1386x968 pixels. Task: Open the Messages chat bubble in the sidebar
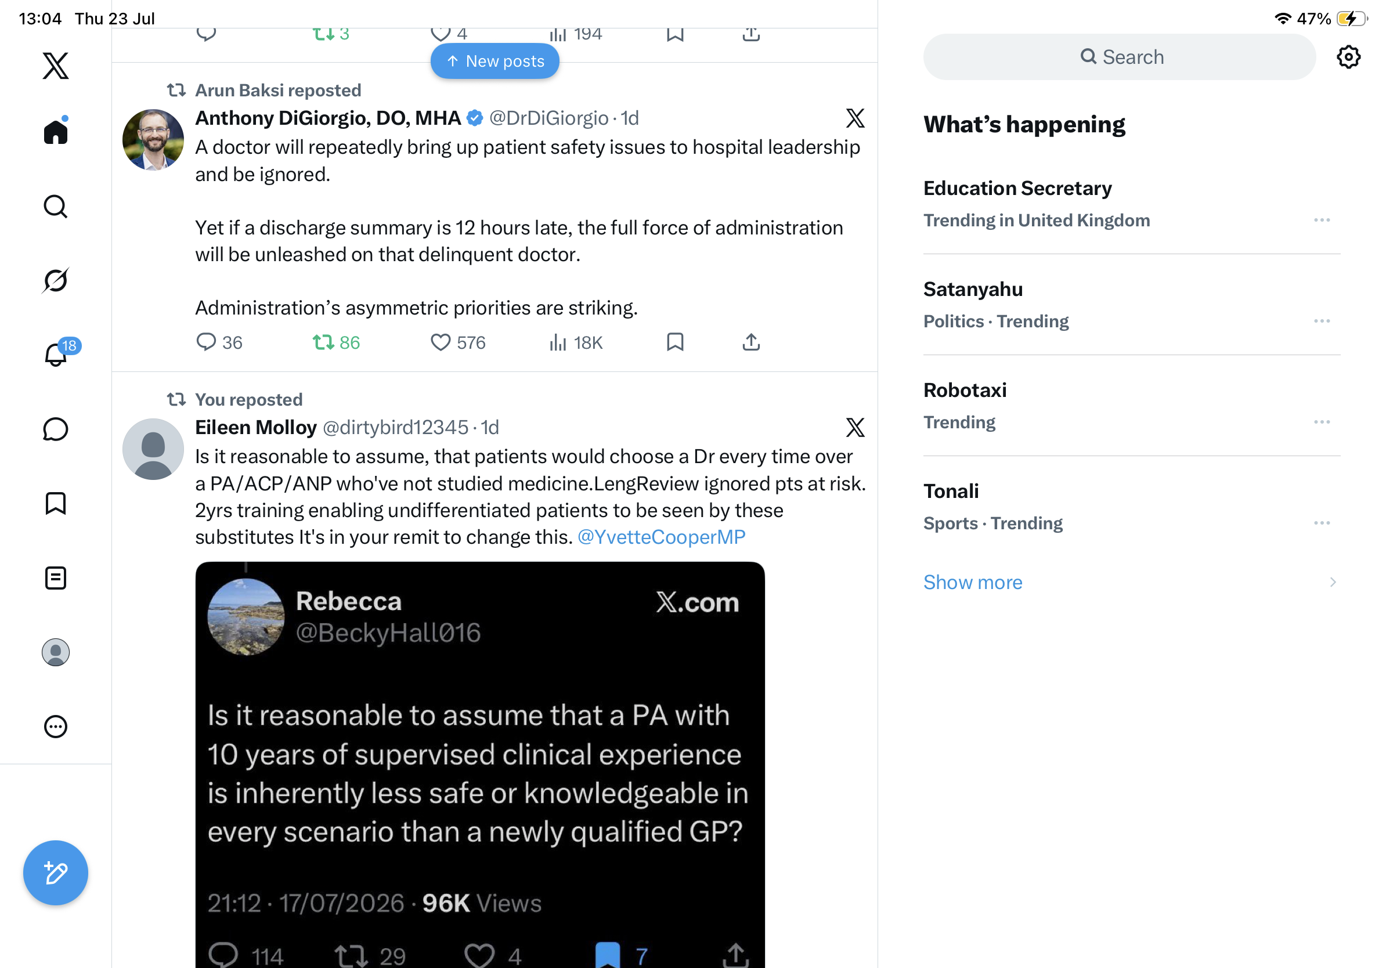56,429
